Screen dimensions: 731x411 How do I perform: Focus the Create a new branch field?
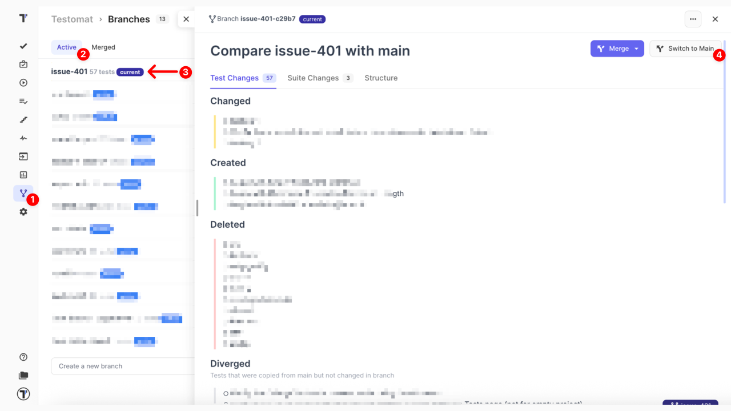(123, 366)
